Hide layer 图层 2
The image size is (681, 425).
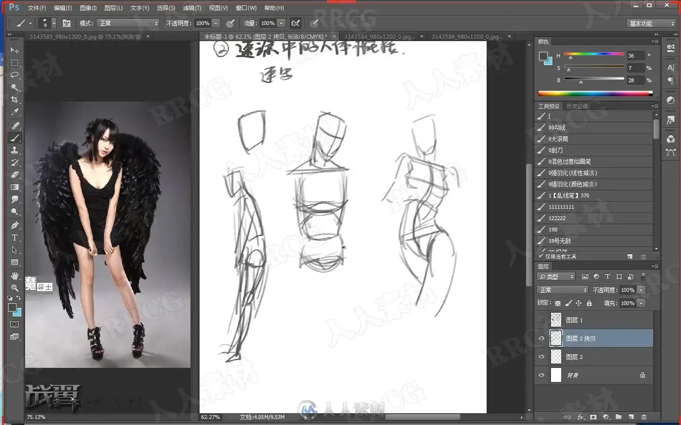[x=541, y=357]
